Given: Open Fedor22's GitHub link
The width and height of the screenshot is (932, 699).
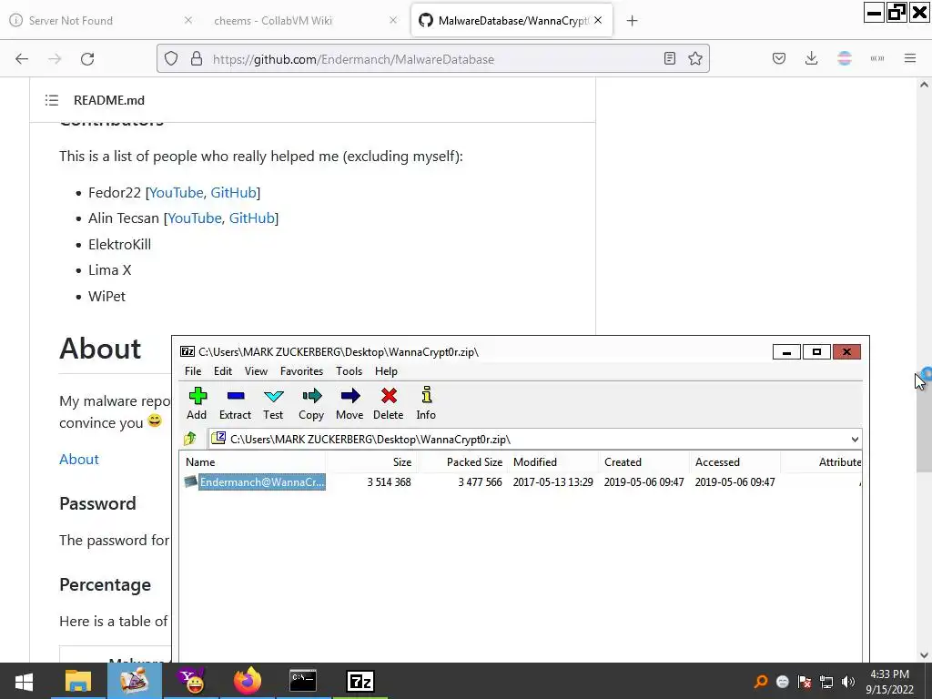Looking at the screenshot, I should coord(233,193).
